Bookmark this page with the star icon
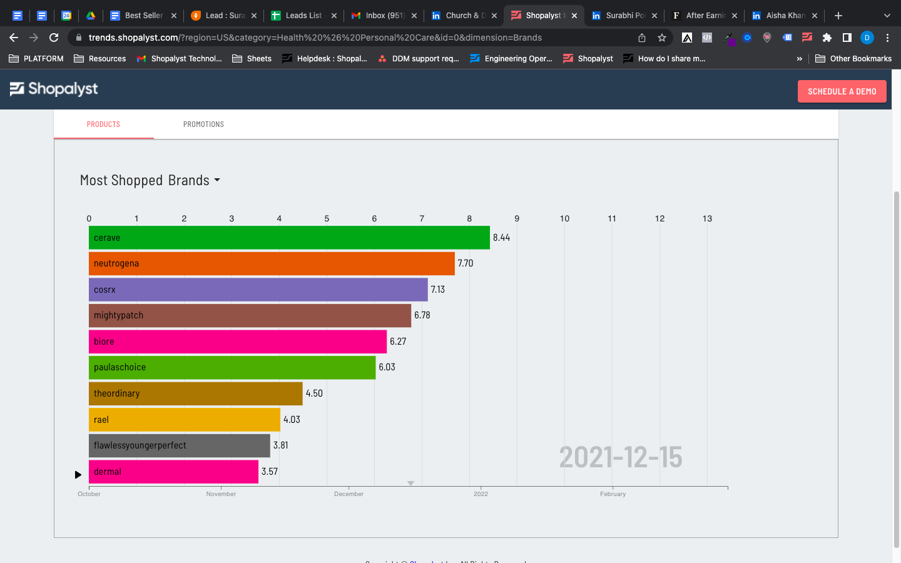The image size is (901, 563). tap(662, 38)
